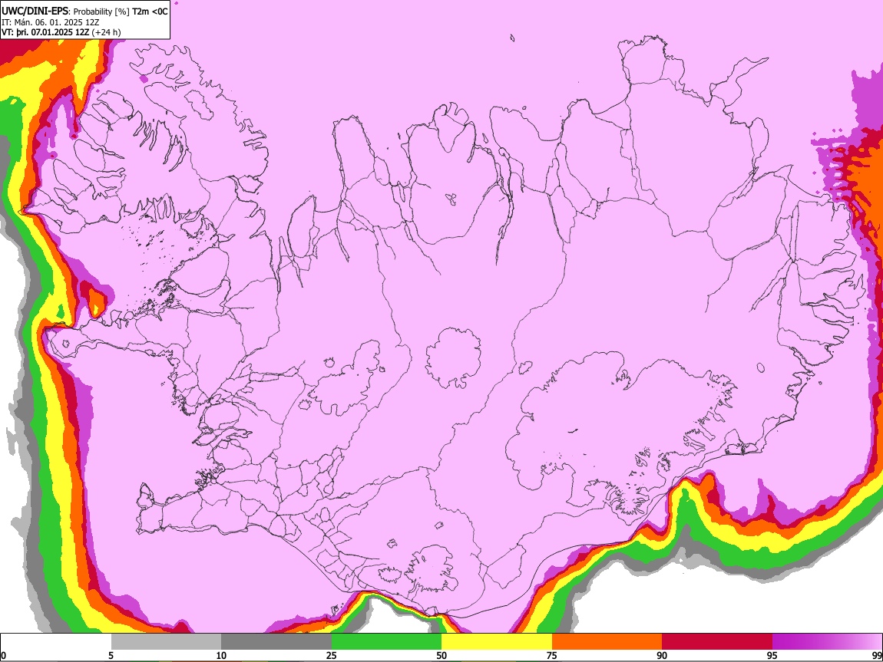The width and height of the screenshot is (883, 662).
Task: Select the green 25–50 legend color
Action: click(386, 641)
